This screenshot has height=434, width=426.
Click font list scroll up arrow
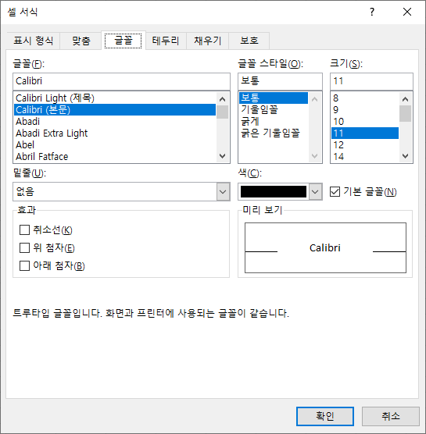[222, 99]
